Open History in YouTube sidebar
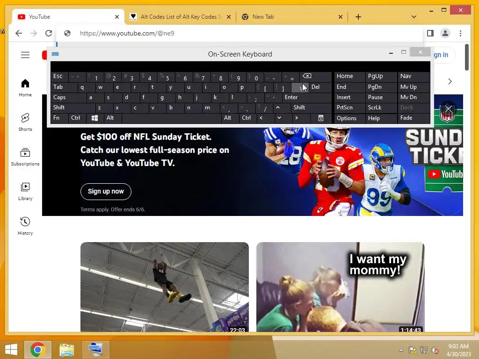 [25, 226]
